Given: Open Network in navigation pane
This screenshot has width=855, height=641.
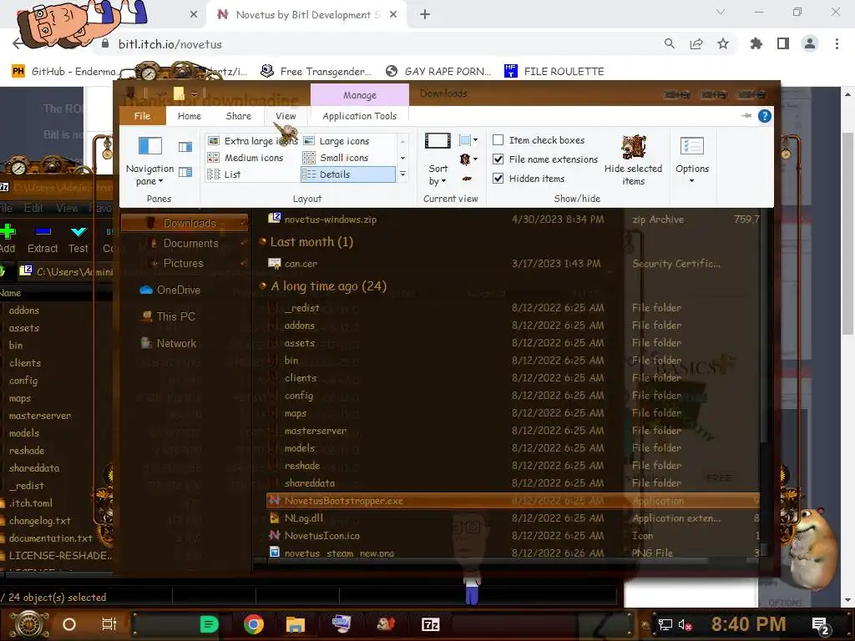Looking at the screenshot, I should pos(168,343).
